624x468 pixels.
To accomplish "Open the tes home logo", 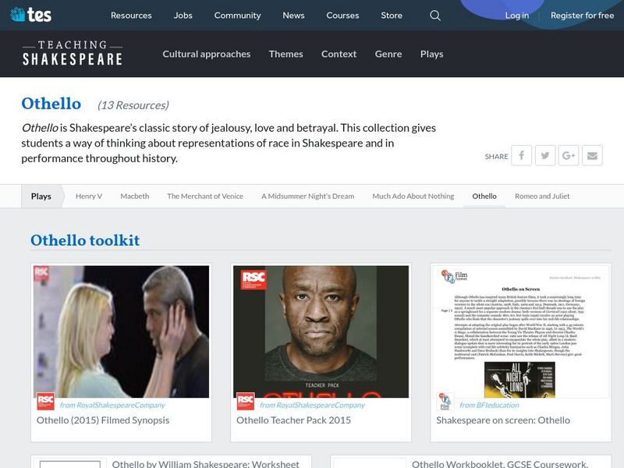I will coord(30,15).
